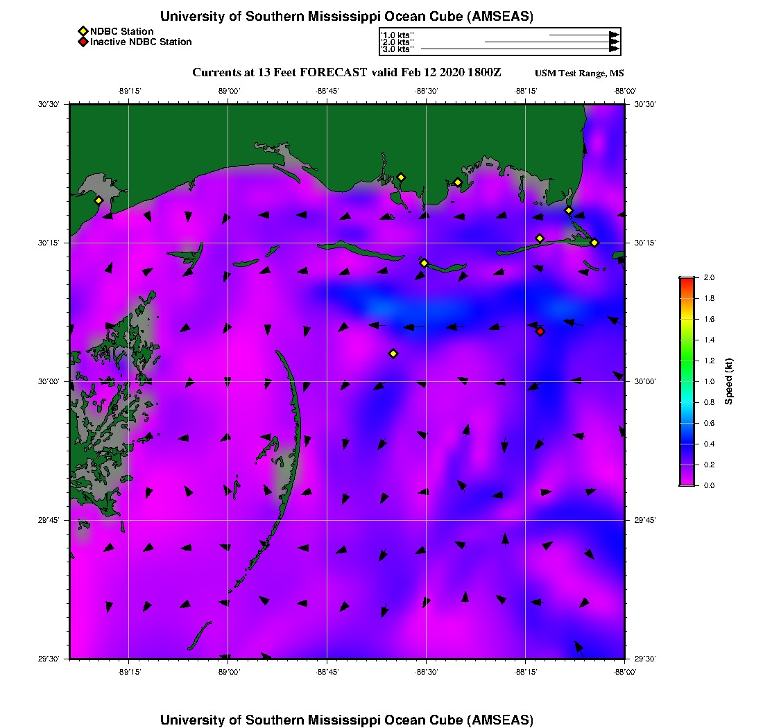The height and width of the screenshot is (728, 763).
Task: Click the yellow diamond icon in the legend
Action: 83,31
